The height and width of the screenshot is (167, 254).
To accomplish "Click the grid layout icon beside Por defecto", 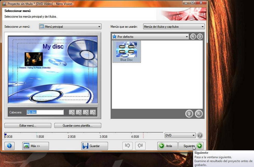I will coord(200,36).
